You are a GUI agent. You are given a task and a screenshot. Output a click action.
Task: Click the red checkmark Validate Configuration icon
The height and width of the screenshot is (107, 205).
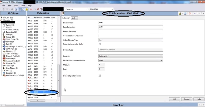click(31, 9)
